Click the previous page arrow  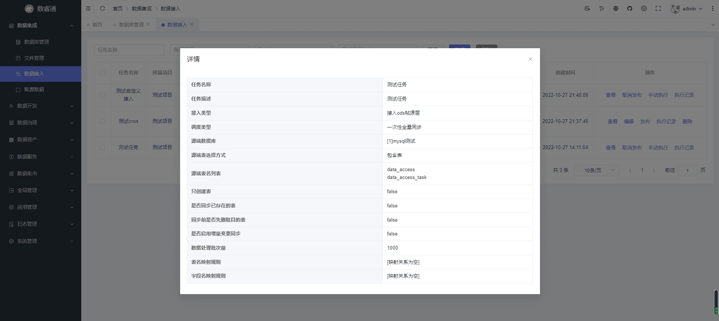(x=631, y=170)
